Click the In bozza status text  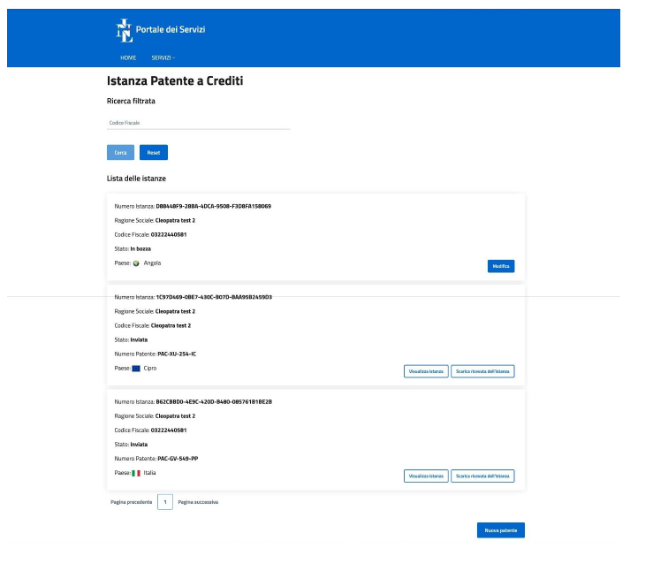140,249
